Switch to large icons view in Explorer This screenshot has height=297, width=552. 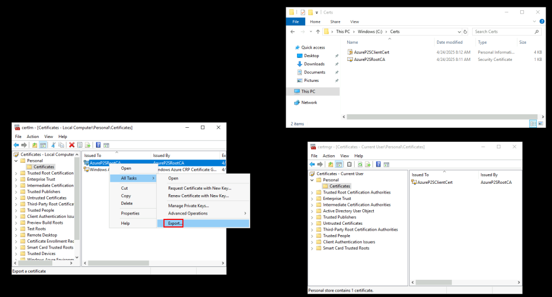(541, 123)
